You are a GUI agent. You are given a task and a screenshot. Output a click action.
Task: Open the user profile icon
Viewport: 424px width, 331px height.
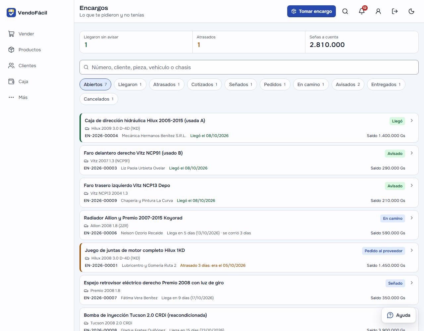pos(378,11)
